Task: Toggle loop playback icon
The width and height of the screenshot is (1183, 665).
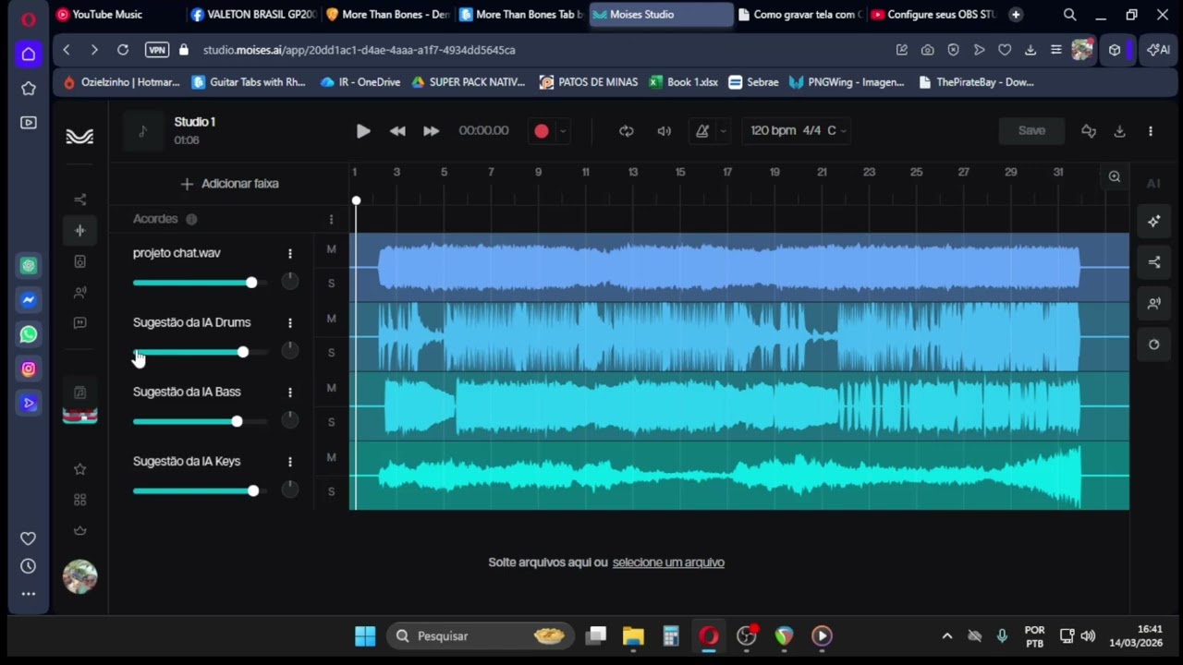Action: [627, 131]
